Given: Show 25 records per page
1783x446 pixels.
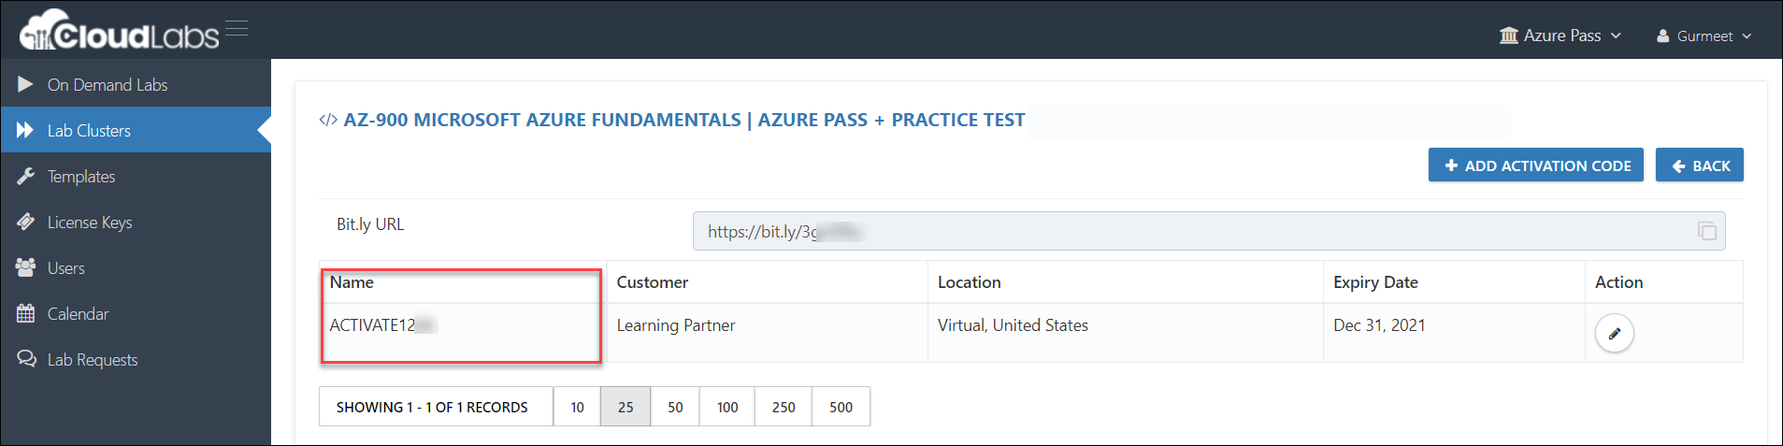Looking at the screenshot, I should pyautogui.click(x=625, y=407).
